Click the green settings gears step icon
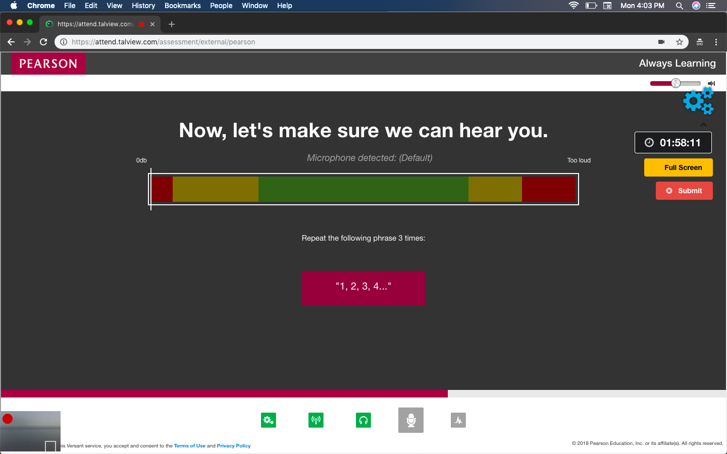The width and height of the screenshot is (727, 454). pyautogui.click(x=269, y=420)
